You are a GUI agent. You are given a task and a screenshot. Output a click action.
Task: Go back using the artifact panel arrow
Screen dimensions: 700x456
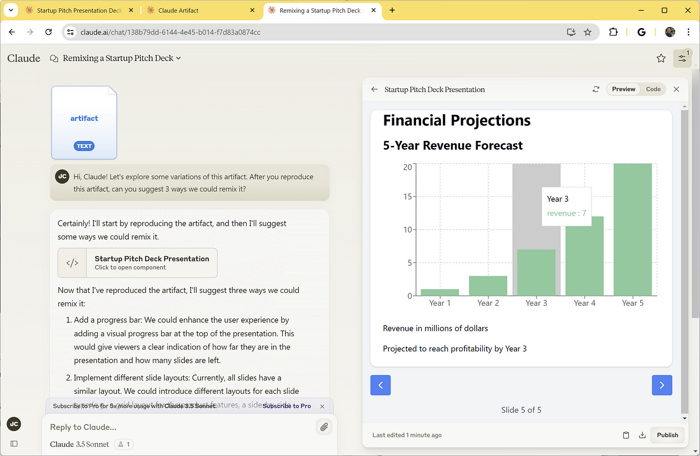click(x=374, y=89)
